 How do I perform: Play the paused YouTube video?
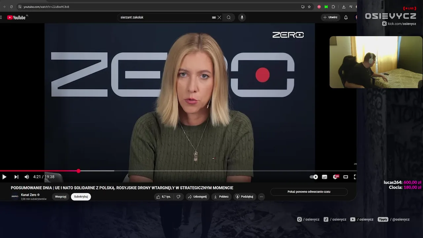click(x=4, y=177)
